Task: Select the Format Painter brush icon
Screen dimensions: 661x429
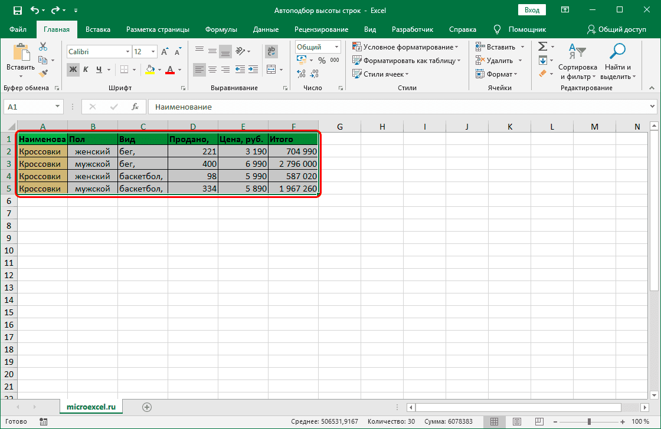Action: click(x=43, y=73)
